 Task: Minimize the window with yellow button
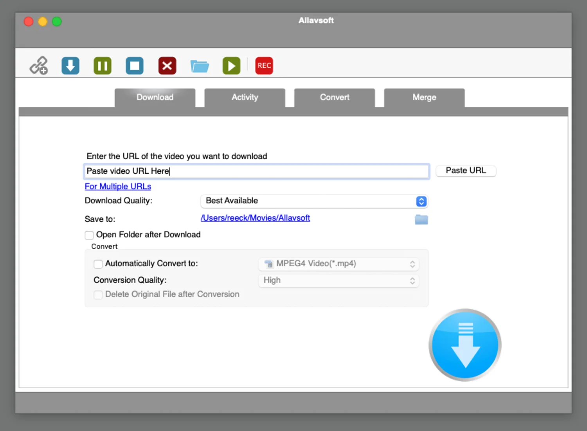click(43, 22)
